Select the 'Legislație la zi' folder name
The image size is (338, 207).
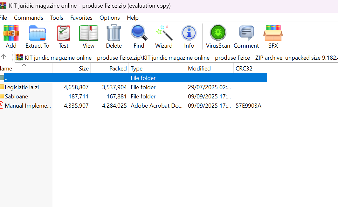tap(22, 87)
